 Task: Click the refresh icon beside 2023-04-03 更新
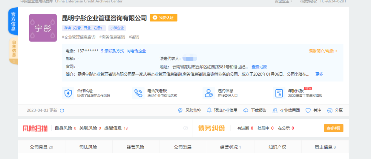[x=62, y=110]
